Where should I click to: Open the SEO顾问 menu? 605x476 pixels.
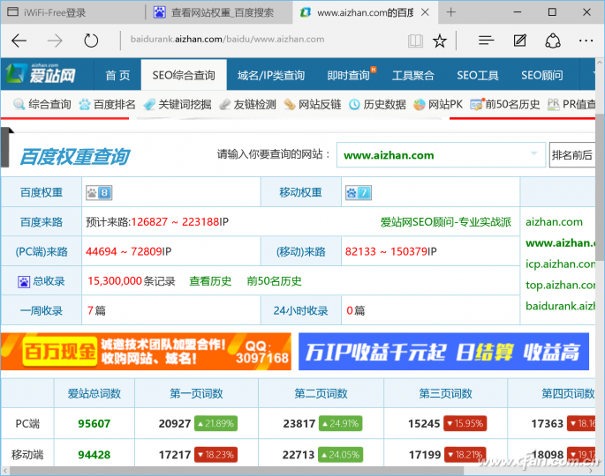coord(542,75)
